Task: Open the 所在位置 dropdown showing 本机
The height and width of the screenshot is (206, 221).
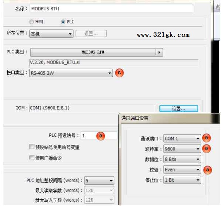Action: point(51,34)
